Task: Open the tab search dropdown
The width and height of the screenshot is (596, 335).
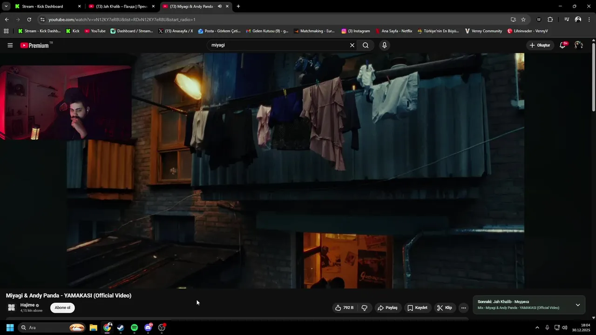Action: click(x=6, y=7)
